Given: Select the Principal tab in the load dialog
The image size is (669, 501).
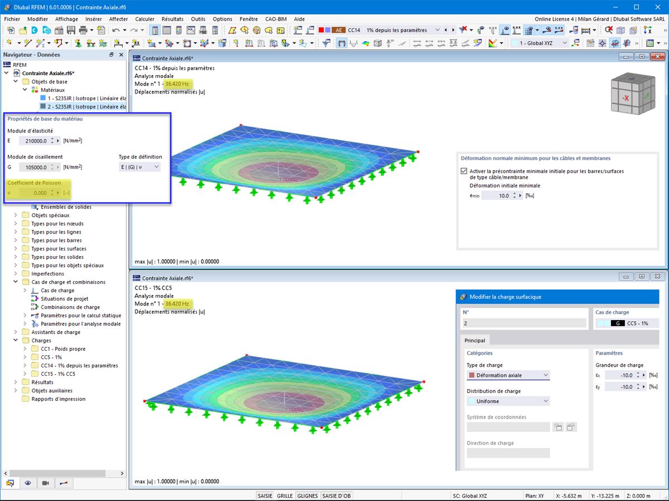Looking at the screenshot, I should coord(475,340).
